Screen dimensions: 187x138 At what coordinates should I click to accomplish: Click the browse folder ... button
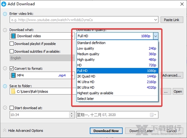pyautogui.click(x=166, y=92)
